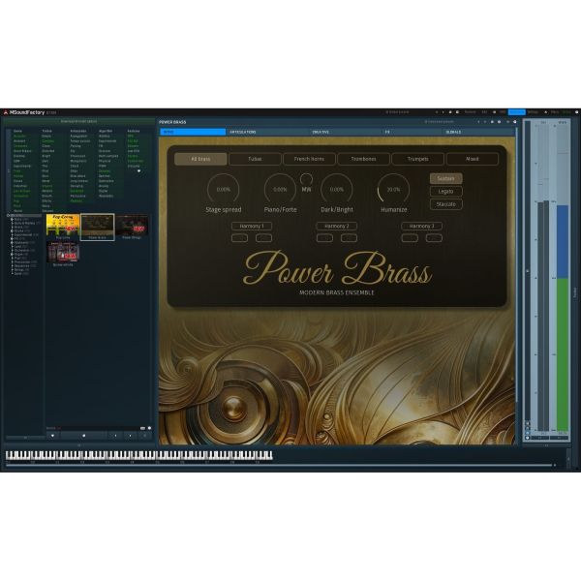
Task: Select the All brass section button
Action: coord(200,159)
